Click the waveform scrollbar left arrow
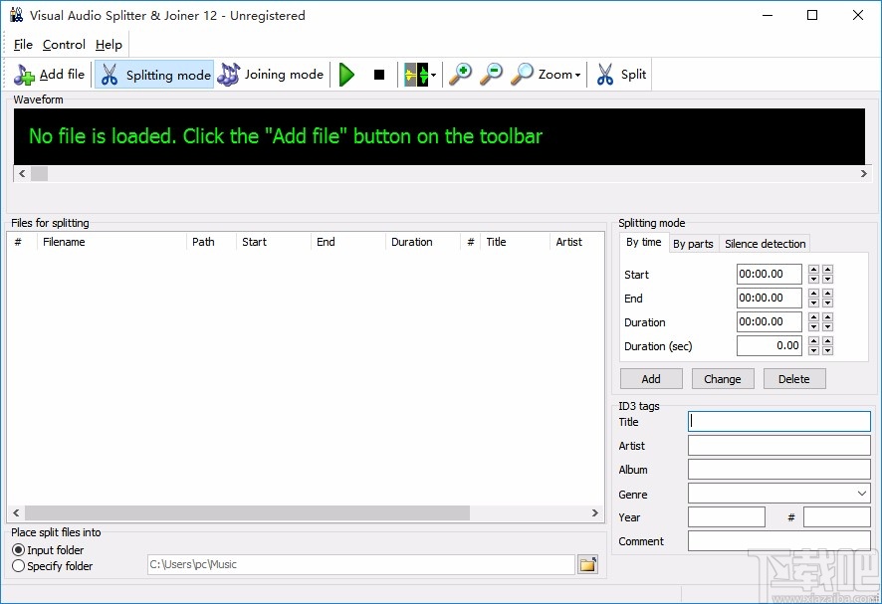 coord(22,174)
